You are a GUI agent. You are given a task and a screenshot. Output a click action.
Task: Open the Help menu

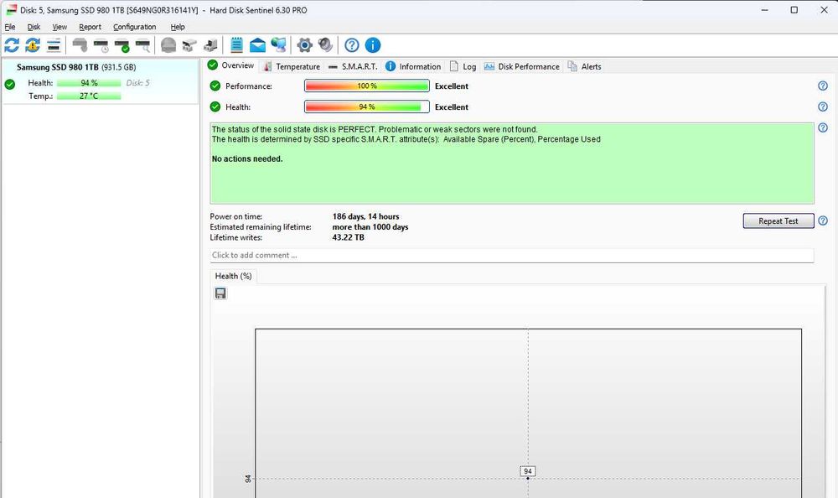[178, 27]
